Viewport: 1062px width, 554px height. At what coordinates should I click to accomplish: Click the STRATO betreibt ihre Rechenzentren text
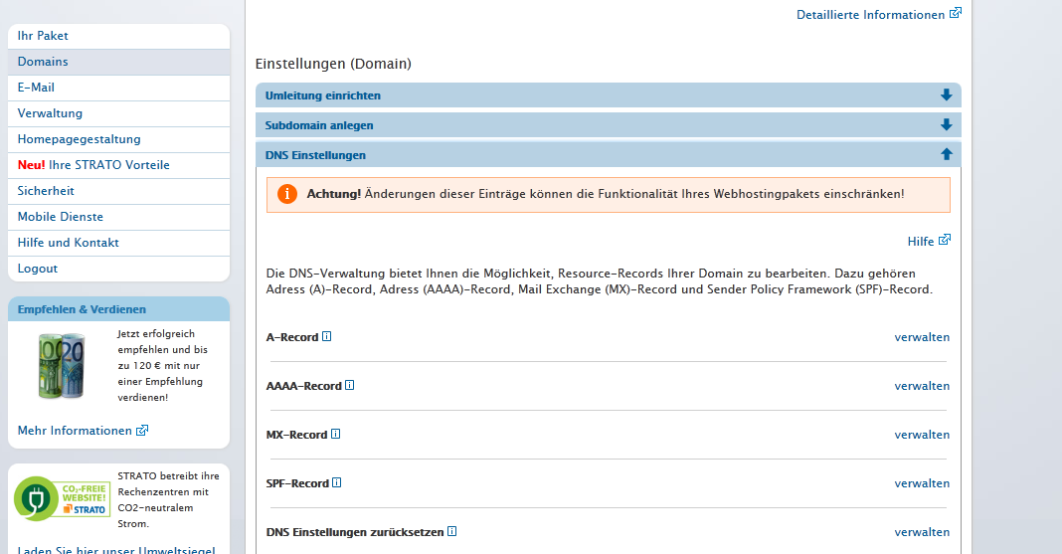(x=169, y=500)
